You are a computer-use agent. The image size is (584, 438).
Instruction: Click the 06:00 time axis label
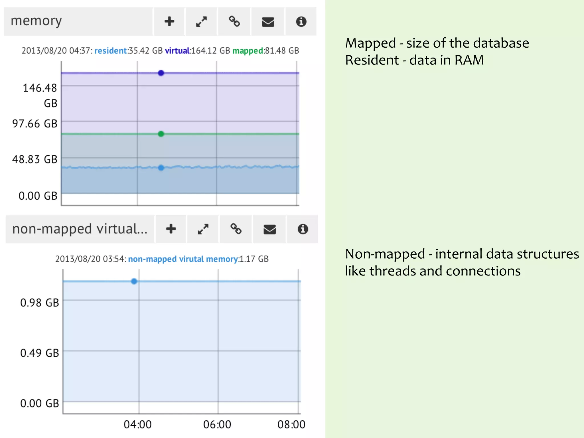[x=217, y=425]
